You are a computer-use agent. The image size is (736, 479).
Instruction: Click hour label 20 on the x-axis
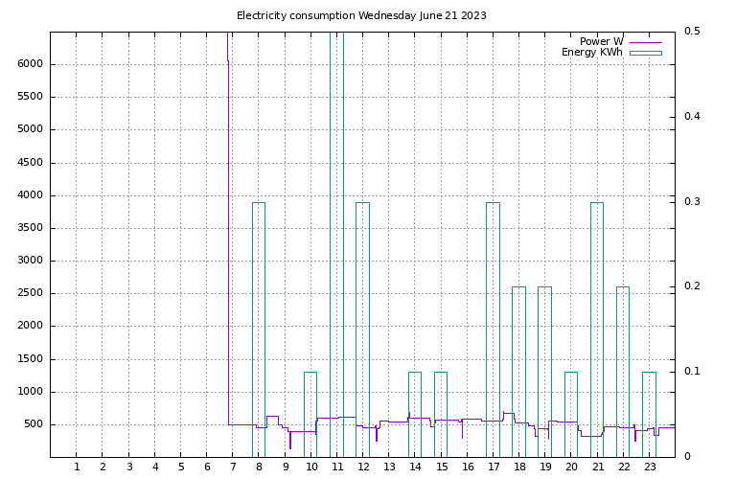572,467
